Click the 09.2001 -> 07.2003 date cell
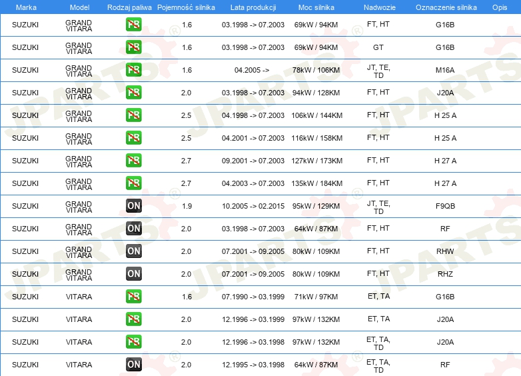This screenshot has width=521, height=376. [253, 161]
